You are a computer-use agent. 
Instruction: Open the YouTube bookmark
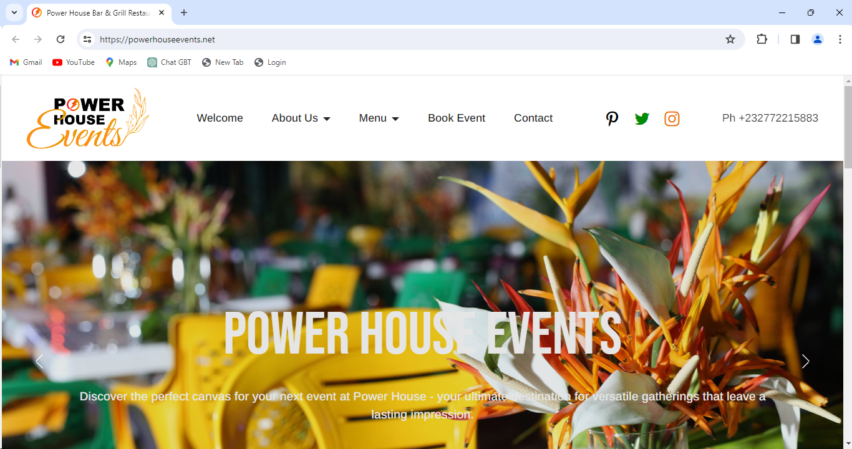point(74,62)
